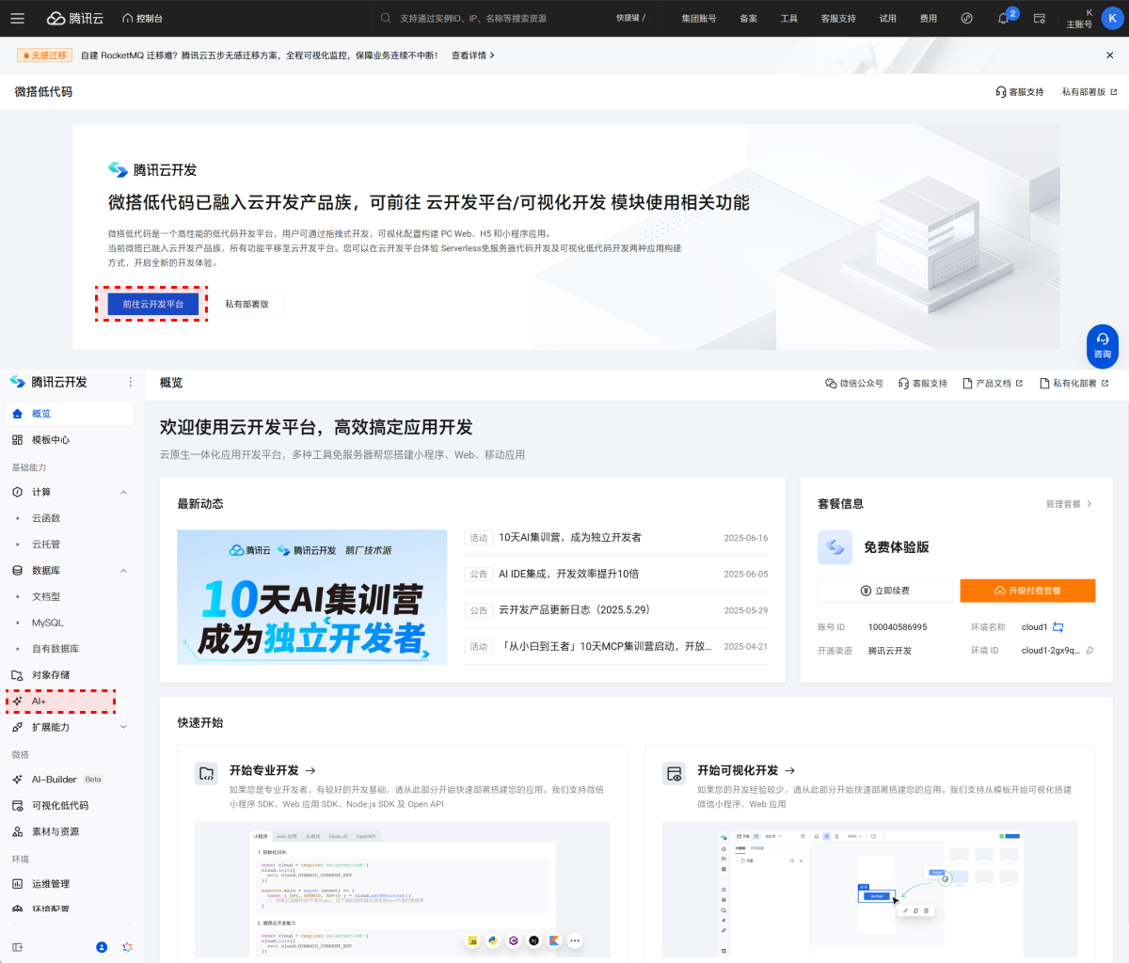Image resolution: width=1129 pixels, height=963 pixels.
Task: Click the folder-code icon beside 开始专业开发
Action: 206,774
